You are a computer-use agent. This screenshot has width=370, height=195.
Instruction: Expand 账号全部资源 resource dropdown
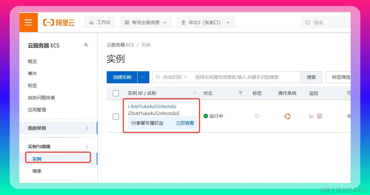coord(146,22)
